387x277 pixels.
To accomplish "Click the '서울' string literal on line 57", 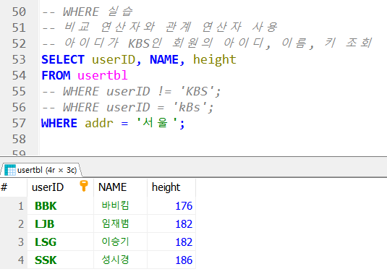I will [x=156, y=123].
